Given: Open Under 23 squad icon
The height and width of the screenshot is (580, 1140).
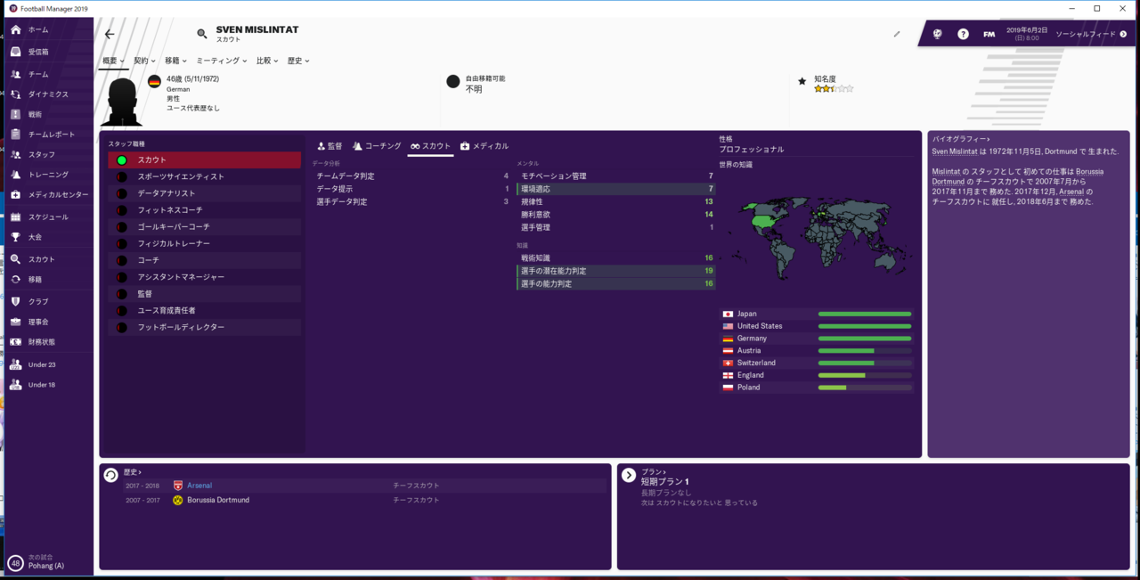Looking at the screenshot, I should [15, 364].
